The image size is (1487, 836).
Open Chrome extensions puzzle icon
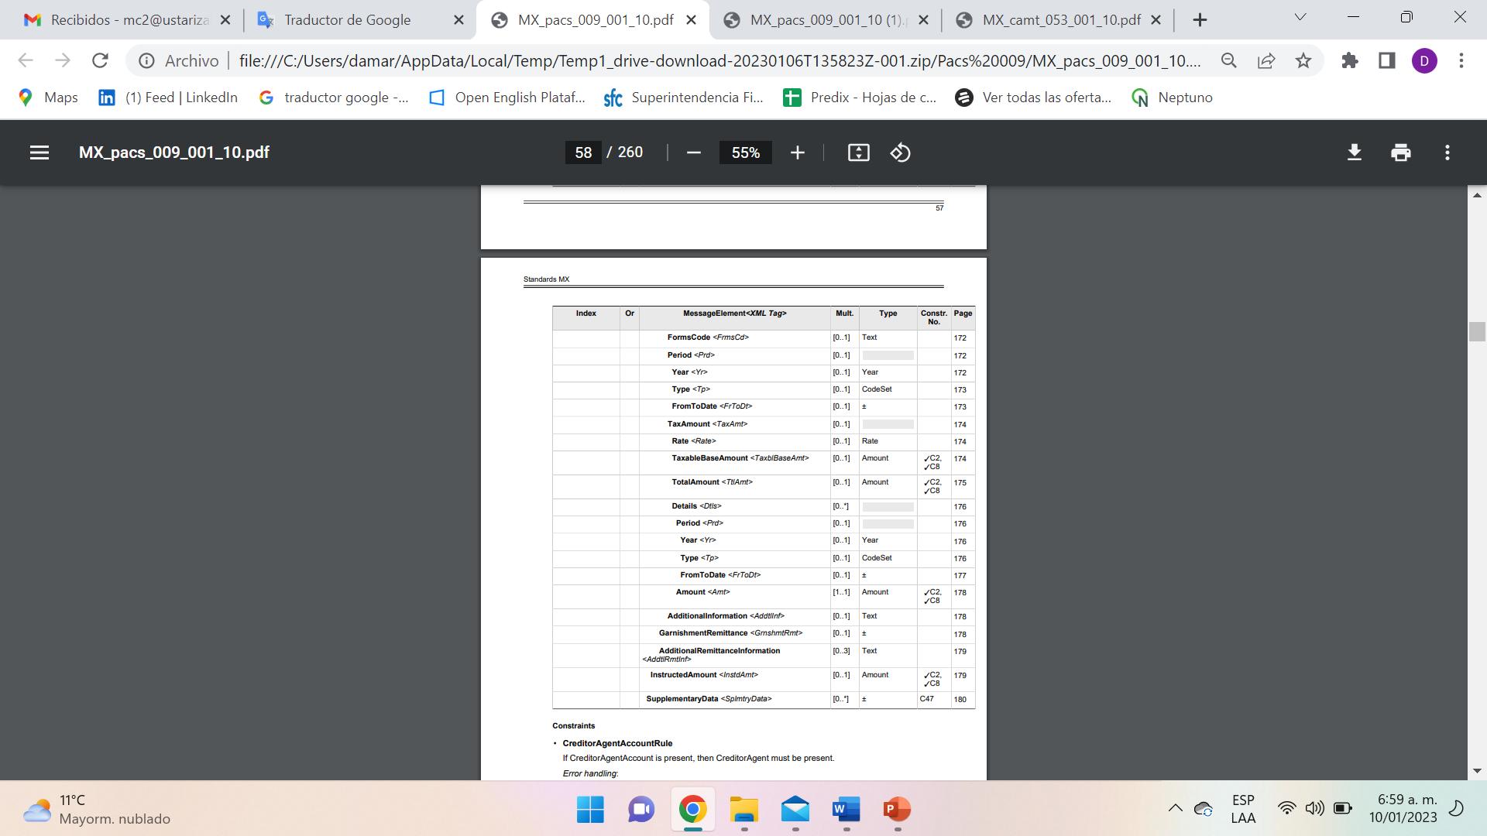click(1350, 60)
